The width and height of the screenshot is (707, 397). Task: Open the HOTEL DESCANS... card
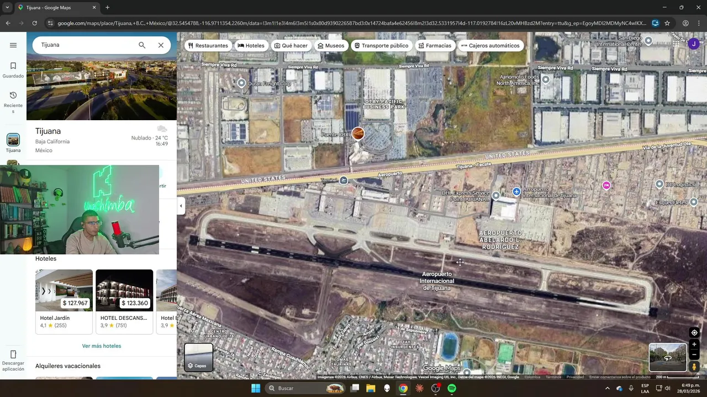coord(124,302)
